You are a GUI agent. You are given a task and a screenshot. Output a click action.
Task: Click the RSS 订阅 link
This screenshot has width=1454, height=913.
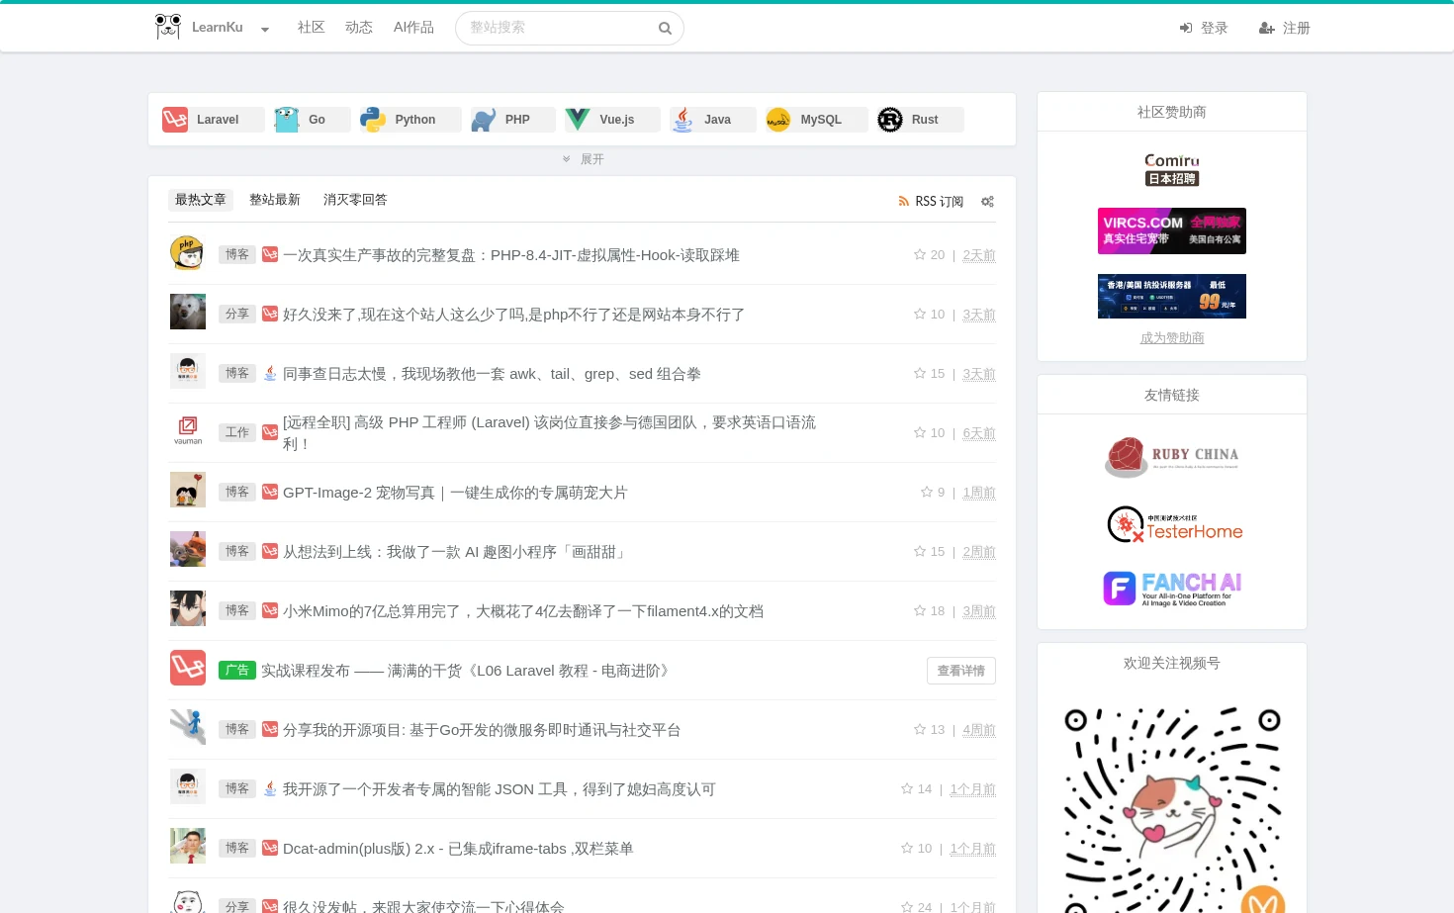(x=931, y=201)
